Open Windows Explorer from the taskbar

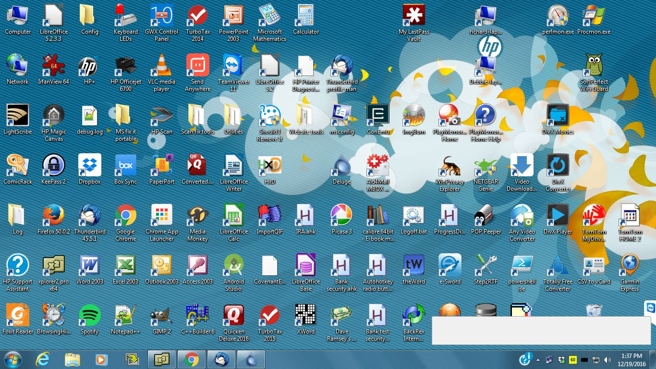72,359
